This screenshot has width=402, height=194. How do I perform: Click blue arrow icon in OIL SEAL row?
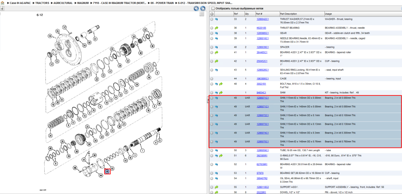tap(216, 178)
